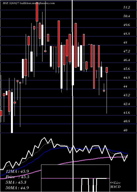Click the <<Live MACD label
The image size is (137, 192).
coord(115,185)
